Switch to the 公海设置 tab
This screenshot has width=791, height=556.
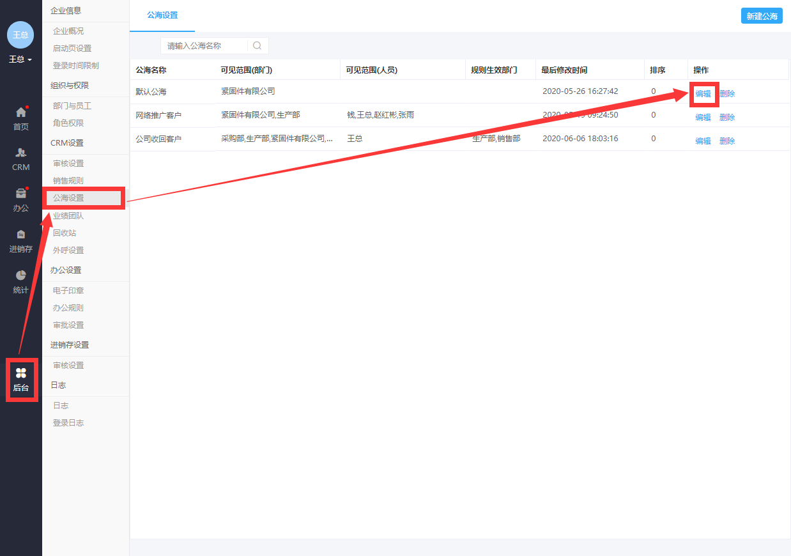point(162,15)
